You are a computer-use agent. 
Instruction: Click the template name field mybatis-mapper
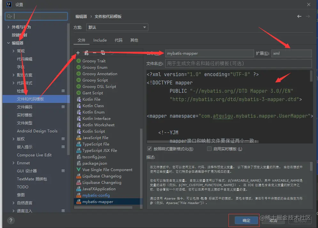[210, 53]
